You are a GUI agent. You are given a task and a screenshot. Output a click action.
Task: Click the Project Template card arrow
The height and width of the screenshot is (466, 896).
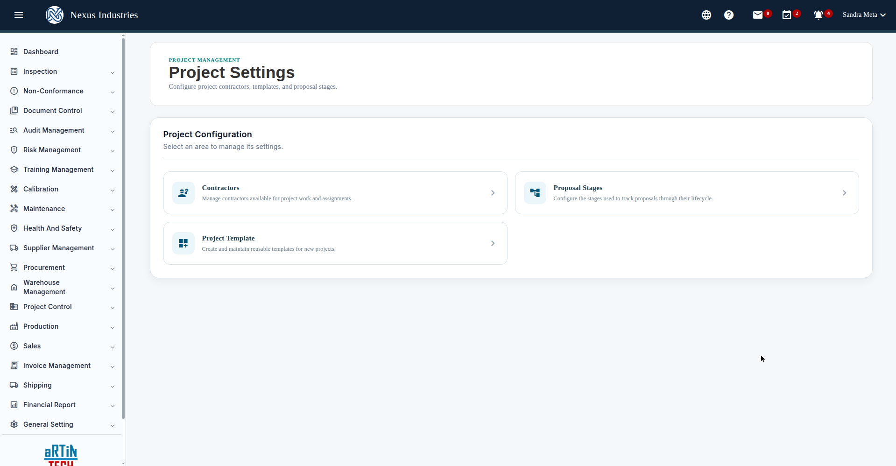pyautogui.click(x=493, y=243)
